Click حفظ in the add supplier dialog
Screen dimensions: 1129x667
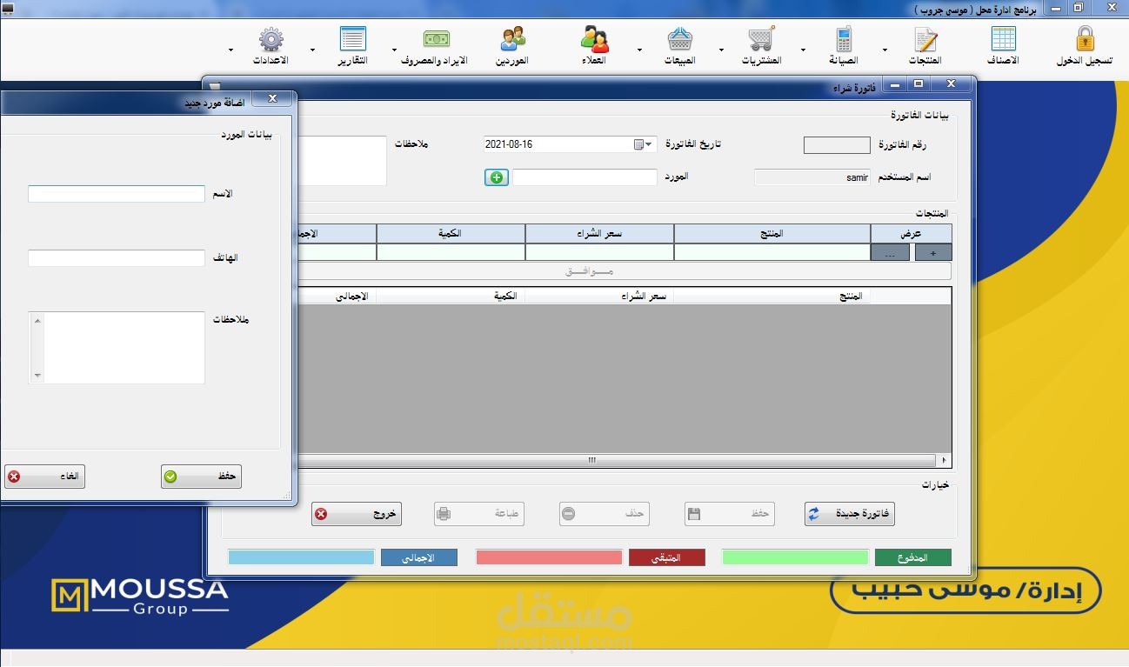(201, 477)
